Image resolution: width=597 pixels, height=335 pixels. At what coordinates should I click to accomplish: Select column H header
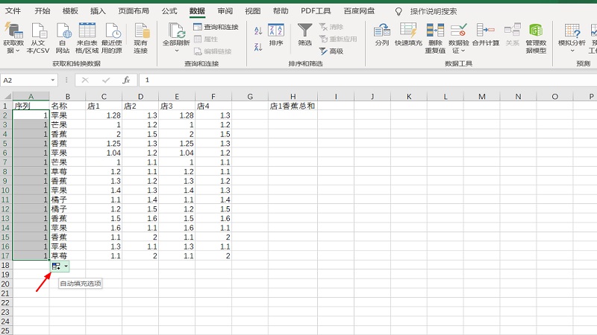point(293,97)
